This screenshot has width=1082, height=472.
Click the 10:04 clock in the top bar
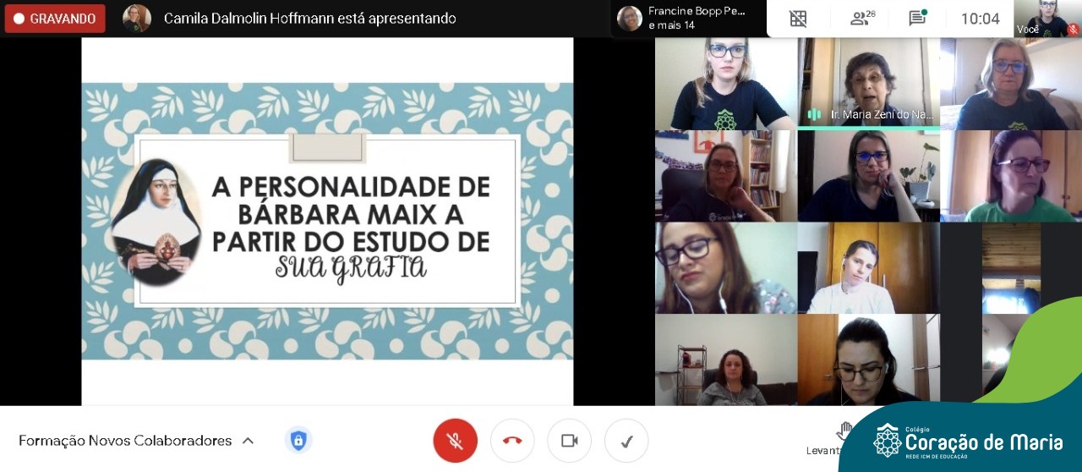980,19
